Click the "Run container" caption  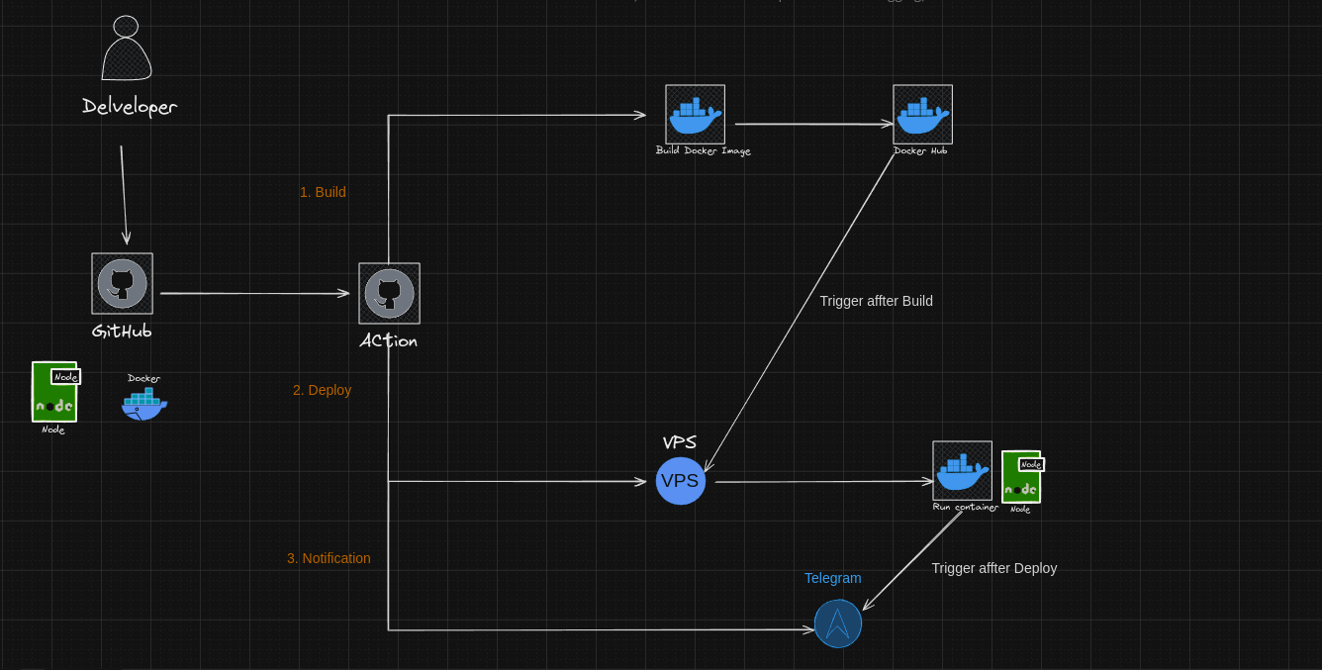(x=965, y=507)
